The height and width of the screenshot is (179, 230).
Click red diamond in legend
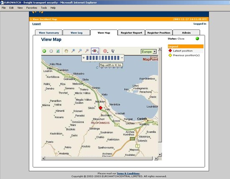170,51
